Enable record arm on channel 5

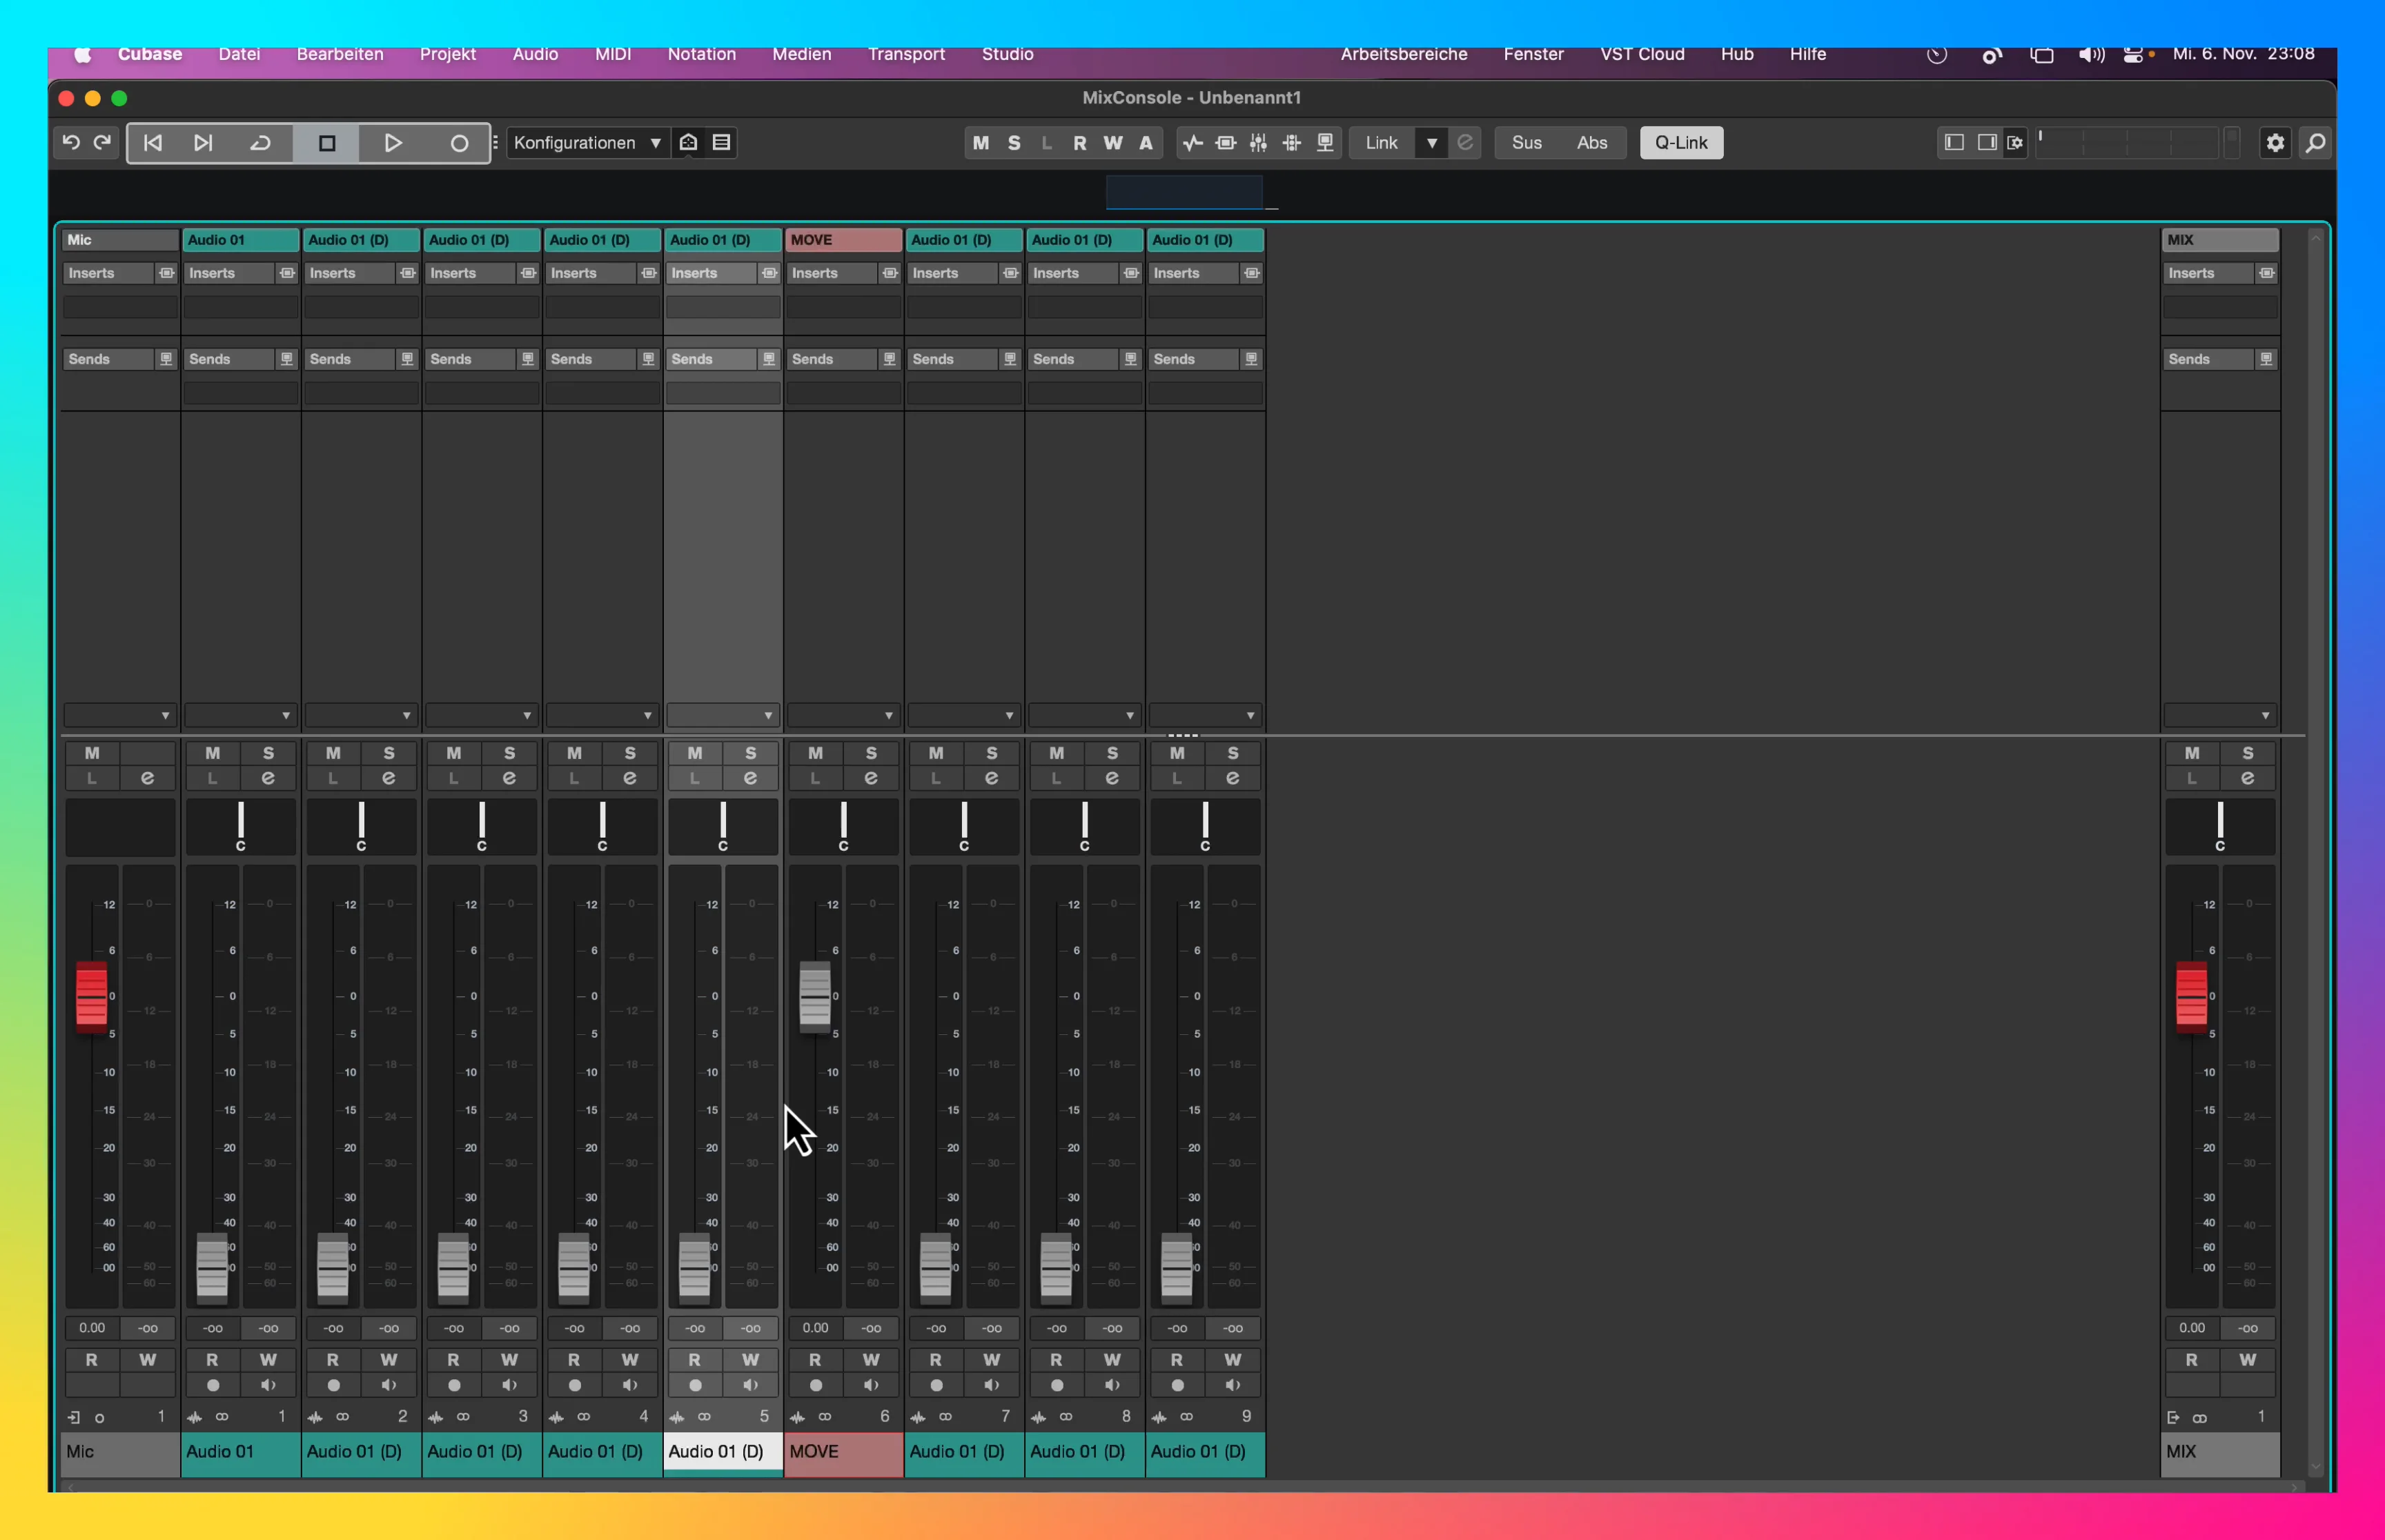tap(695, 1385)
